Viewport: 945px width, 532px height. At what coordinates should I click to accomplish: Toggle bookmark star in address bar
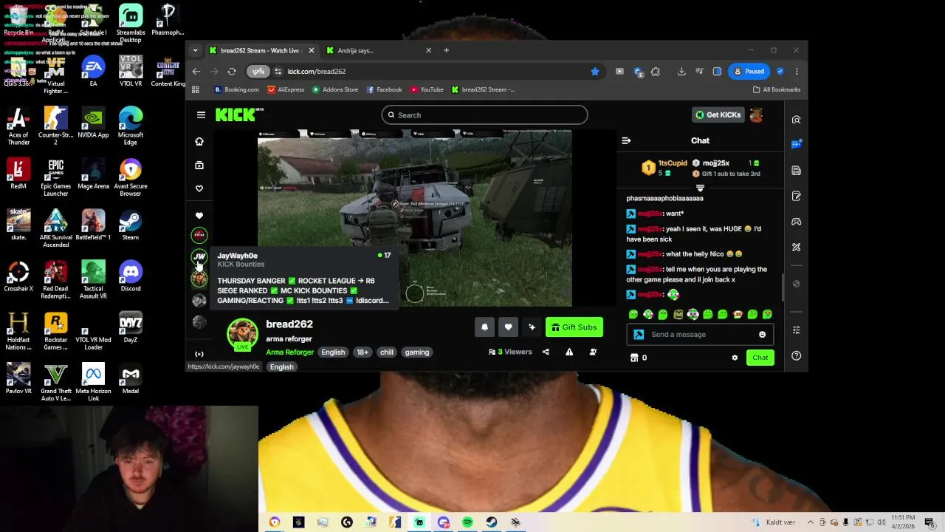(x=594, y=72)
